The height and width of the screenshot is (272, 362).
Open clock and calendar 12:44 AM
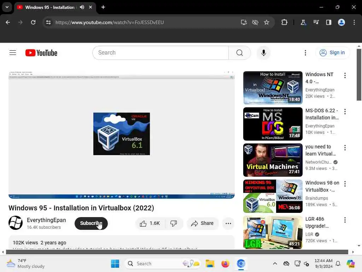click(323, 263)
